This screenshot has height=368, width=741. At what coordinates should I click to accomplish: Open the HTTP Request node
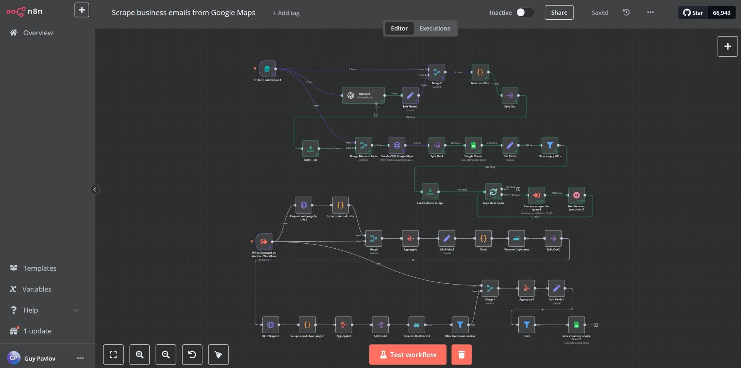tap(271, 325)
